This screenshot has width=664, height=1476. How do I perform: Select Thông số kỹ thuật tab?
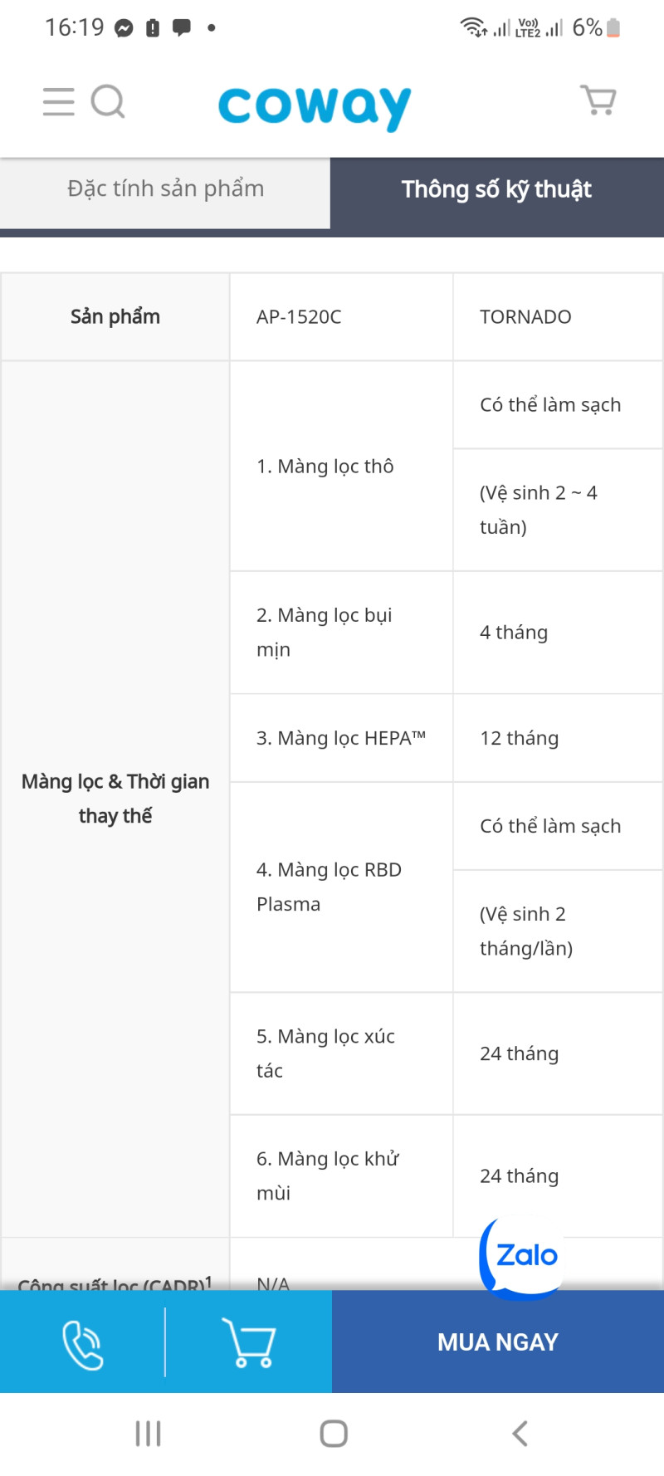(x=496, y=190)
